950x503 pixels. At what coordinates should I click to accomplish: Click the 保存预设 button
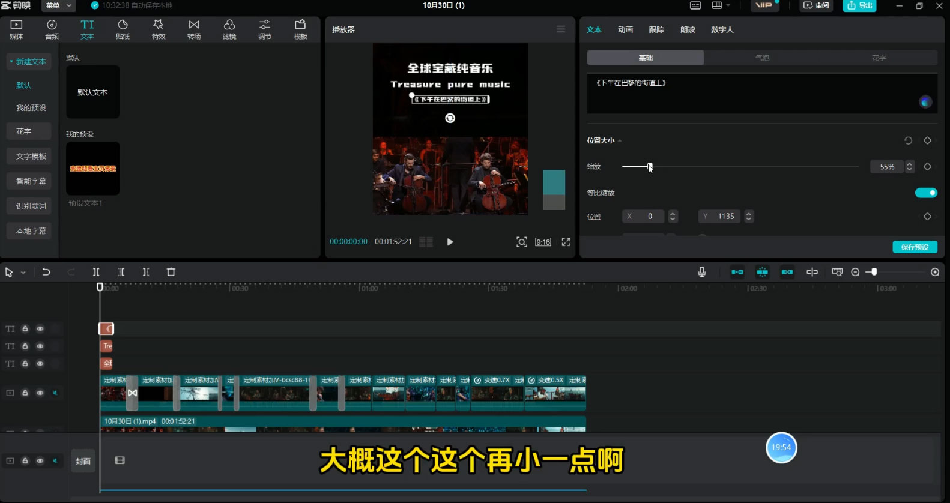(x=915, y=247)
